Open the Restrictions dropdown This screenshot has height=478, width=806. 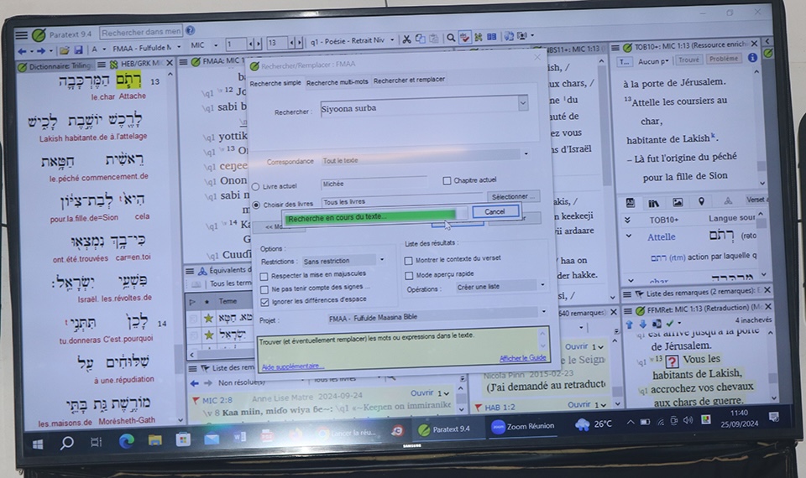tap(382, 259)
